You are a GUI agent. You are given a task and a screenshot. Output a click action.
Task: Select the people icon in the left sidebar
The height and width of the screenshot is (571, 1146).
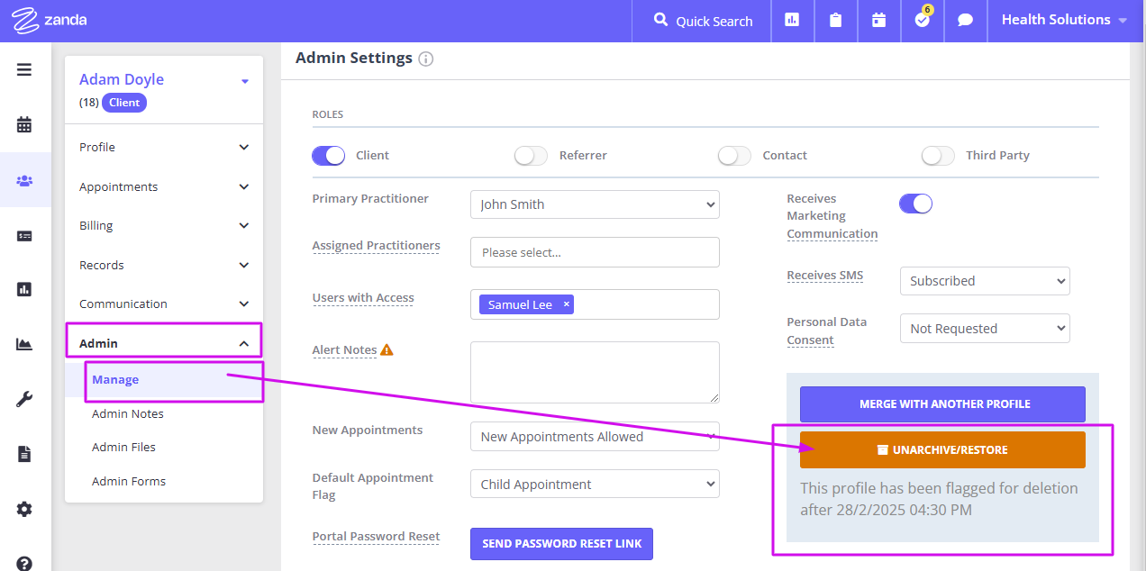click(x=24, y=179)
